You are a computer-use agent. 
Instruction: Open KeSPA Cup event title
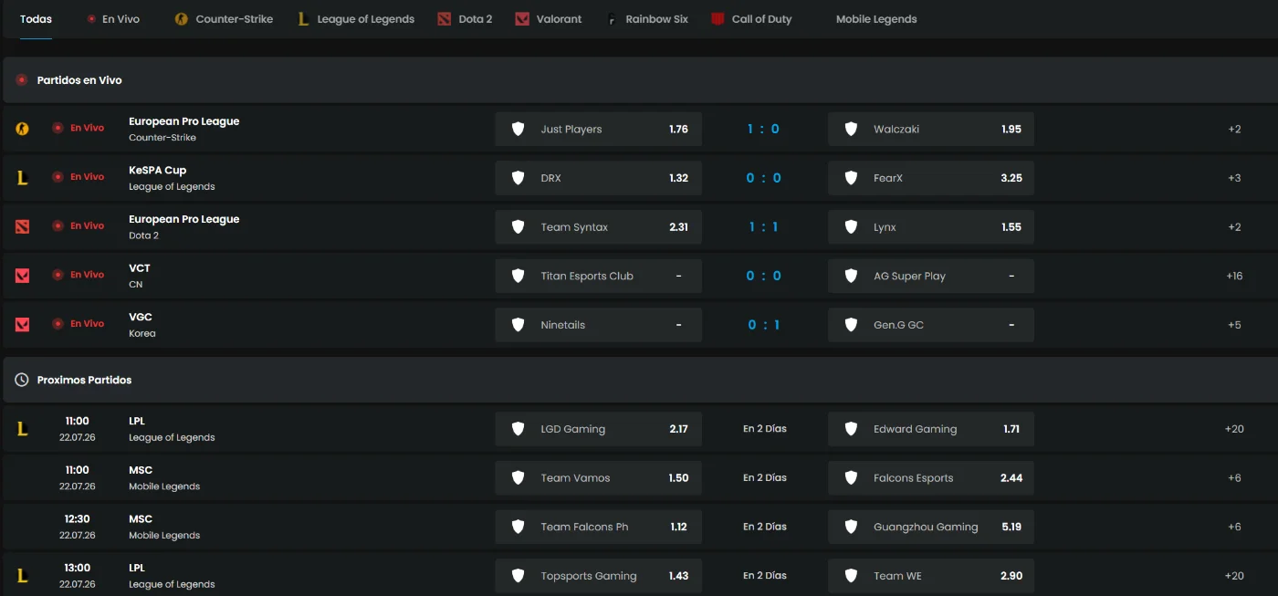point(157,171)
